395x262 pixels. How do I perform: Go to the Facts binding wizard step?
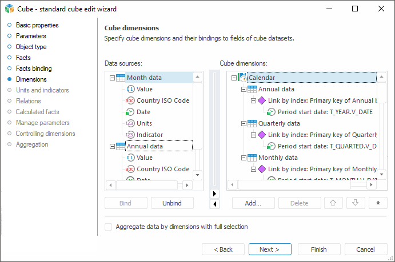click(x=34, y=68)
